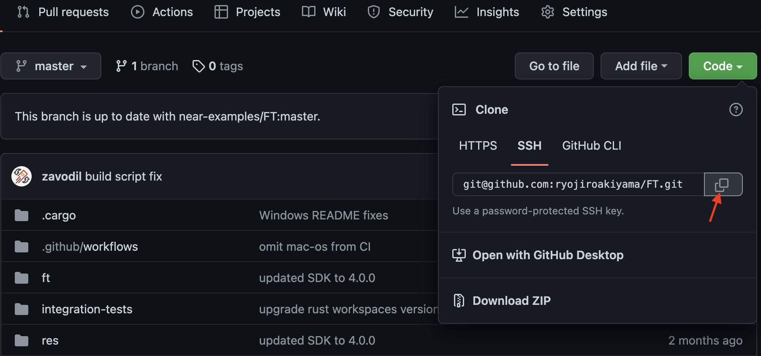Expand the master branch dropdown
761x356 pixels.
[x=51, y=66]
